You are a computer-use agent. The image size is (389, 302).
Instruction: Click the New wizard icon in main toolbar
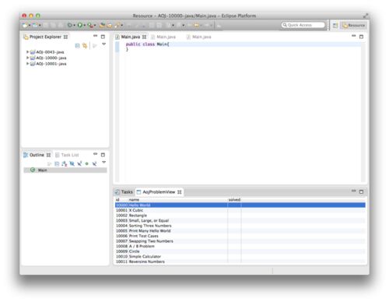tap(25, 25)
